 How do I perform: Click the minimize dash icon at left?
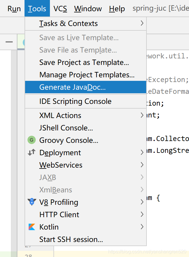pos(9,42)
